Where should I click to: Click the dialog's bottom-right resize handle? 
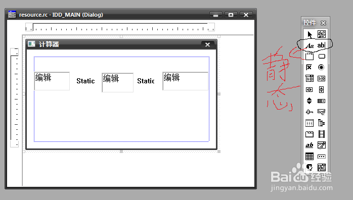(x=219, y=152)
